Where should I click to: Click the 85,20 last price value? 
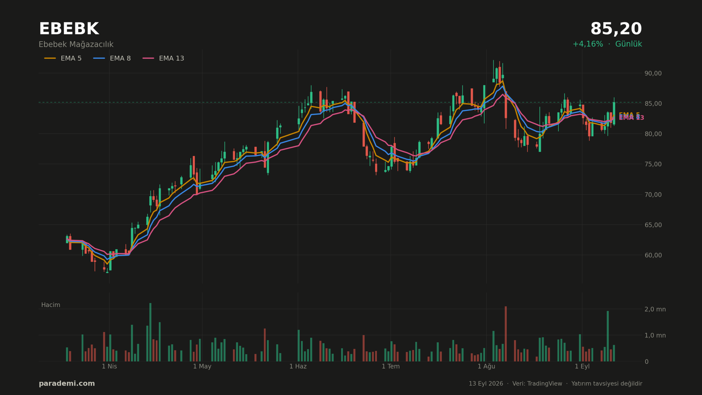(616, 29)
